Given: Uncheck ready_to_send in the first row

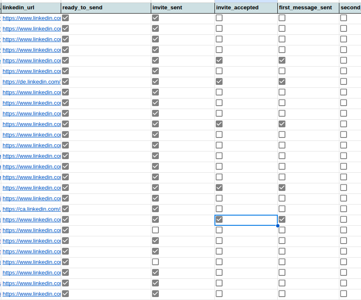Looking at the screenshot, I should (x=65, y=18).
